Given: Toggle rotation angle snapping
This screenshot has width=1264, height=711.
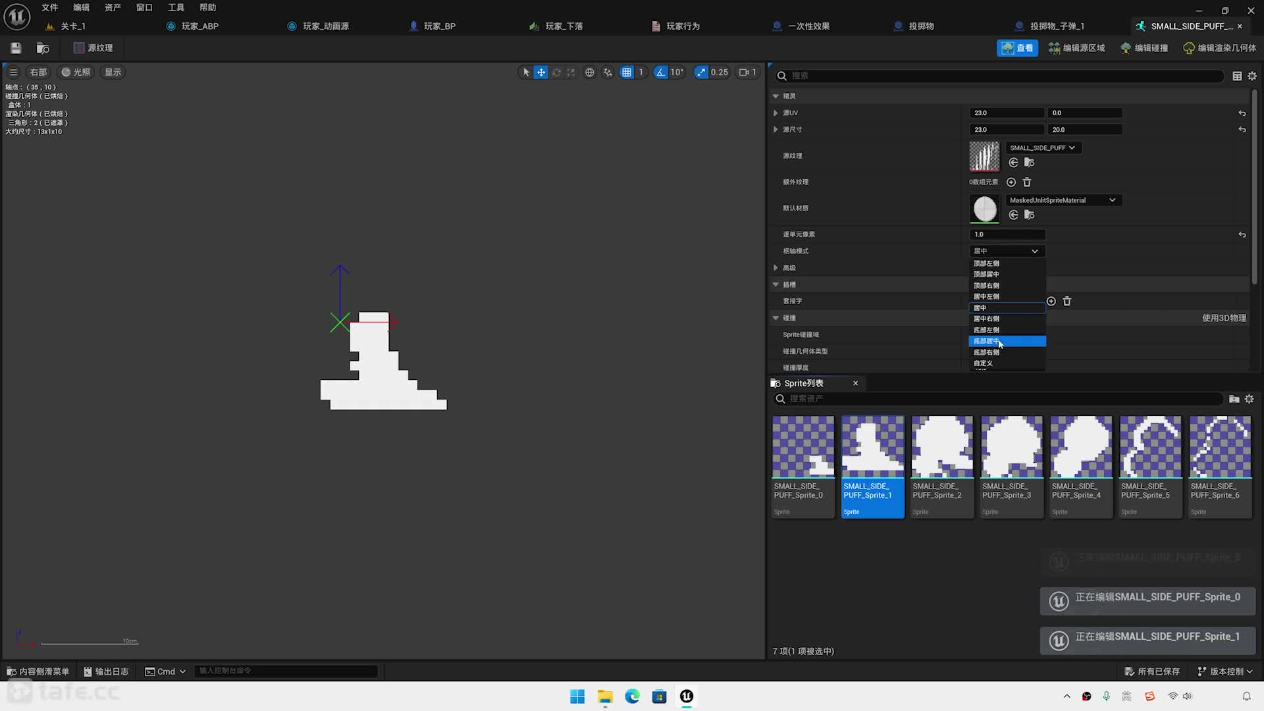Looking at the screenshot, I should [x=660, y=72].
